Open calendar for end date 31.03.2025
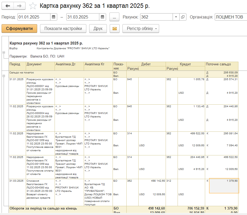The image size is (247, 215). [x=102, y=17]
